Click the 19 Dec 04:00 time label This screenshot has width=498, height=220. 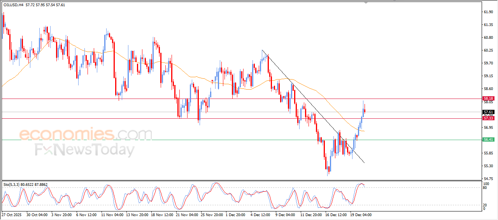pyautogui.click(x=361, y=214)
